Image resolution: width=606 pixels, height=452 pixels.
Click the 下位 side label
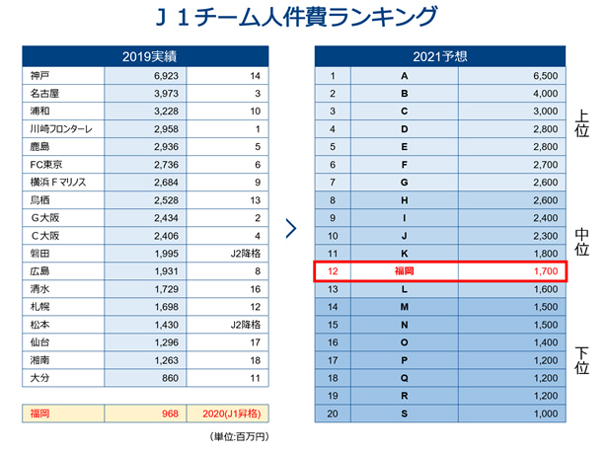[x=581, y=360]
